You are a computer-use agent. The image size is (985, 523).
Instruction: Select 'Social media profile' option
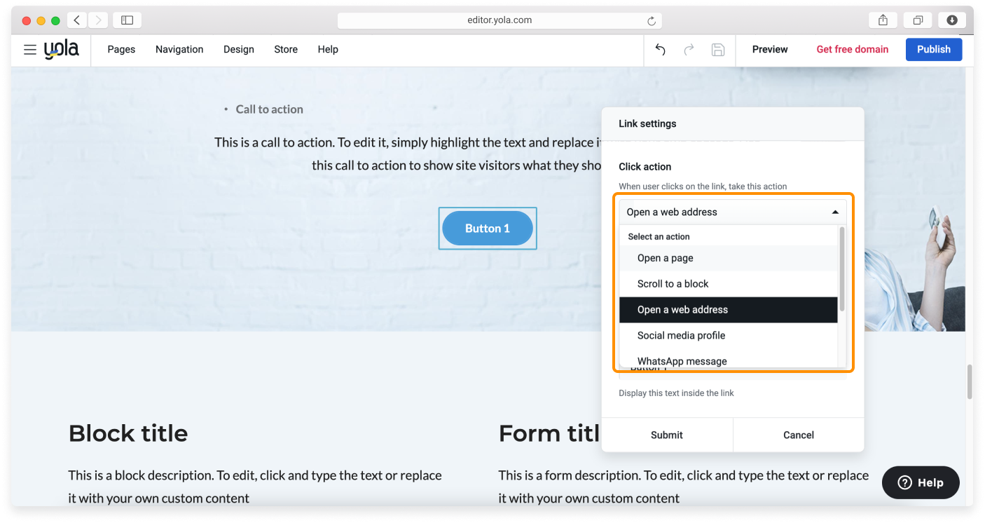[681, 336]
